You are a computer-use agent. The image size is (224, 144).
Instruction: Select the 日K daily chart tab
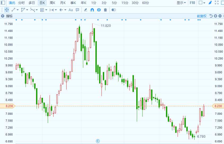pos(42,3)
